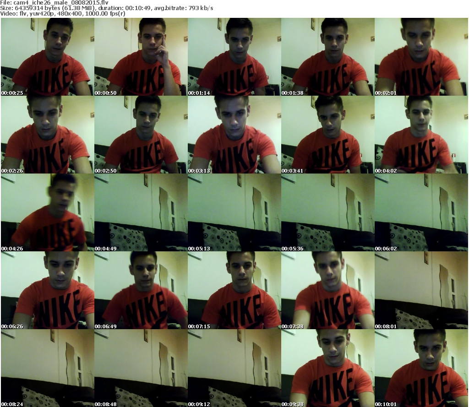Click the thumbnail stamped 00:07:38

coord(328,290)
